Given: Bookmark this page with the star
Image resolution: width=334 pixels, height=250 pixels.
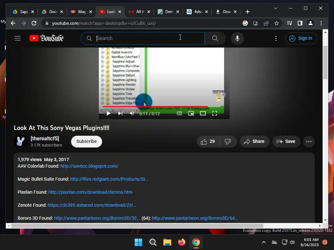Looking at the screenshot, I should click(277, 23).
